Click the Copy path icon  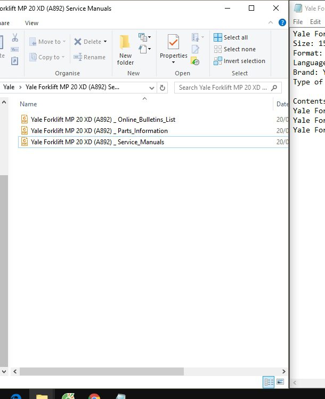15,49
